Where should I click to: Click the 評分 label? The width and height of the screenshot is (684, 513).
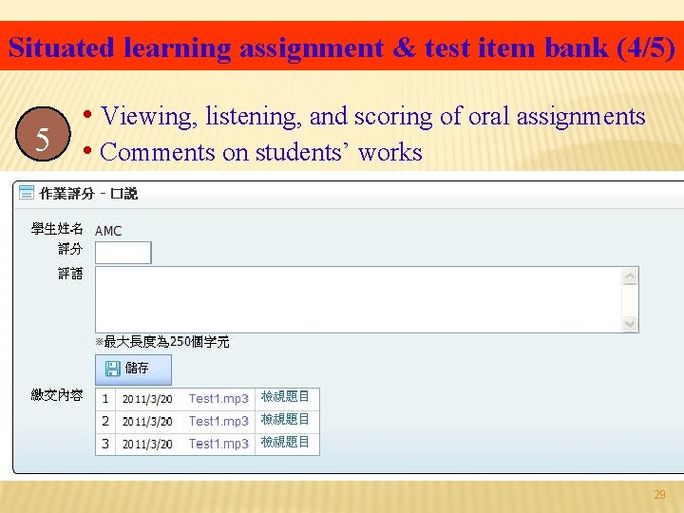pos(70,249)
